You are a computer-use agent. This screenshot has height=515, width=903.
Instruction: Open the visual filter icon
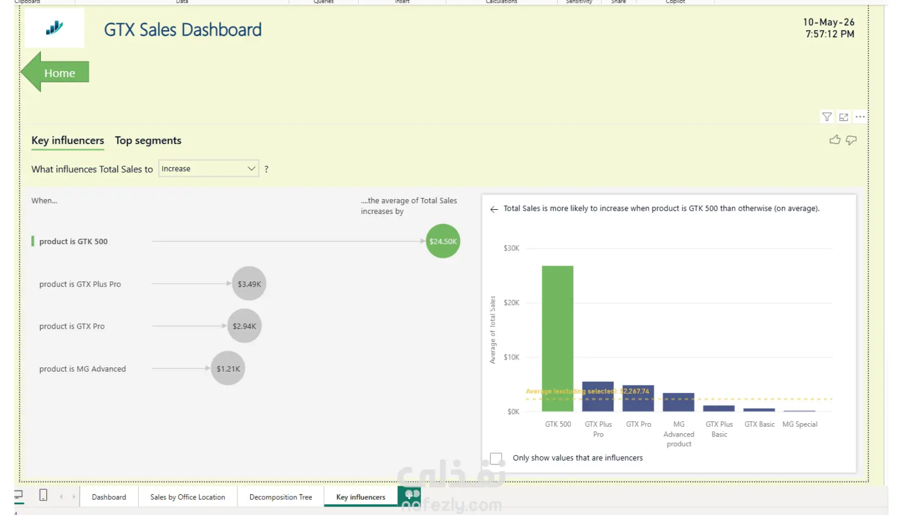point(827,117)
